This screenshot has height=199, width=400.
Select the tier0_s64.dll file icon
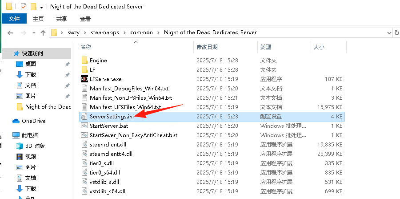(84, 172)
